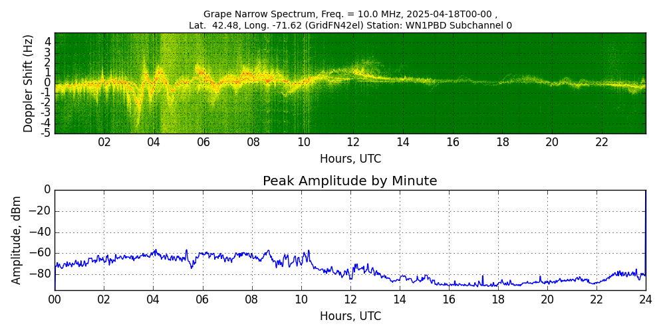
Task: Click the 4 tick on the Doppler axis
Action: point(48,42)
